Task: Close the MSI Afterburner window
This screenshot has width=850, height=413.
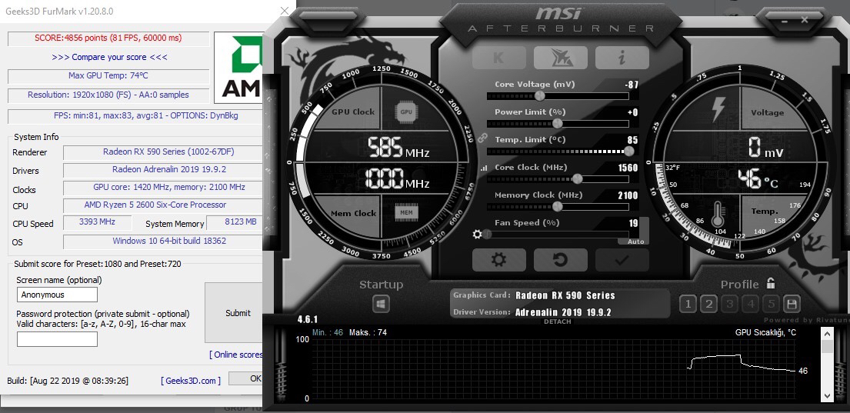Action: tap(805, 20)
